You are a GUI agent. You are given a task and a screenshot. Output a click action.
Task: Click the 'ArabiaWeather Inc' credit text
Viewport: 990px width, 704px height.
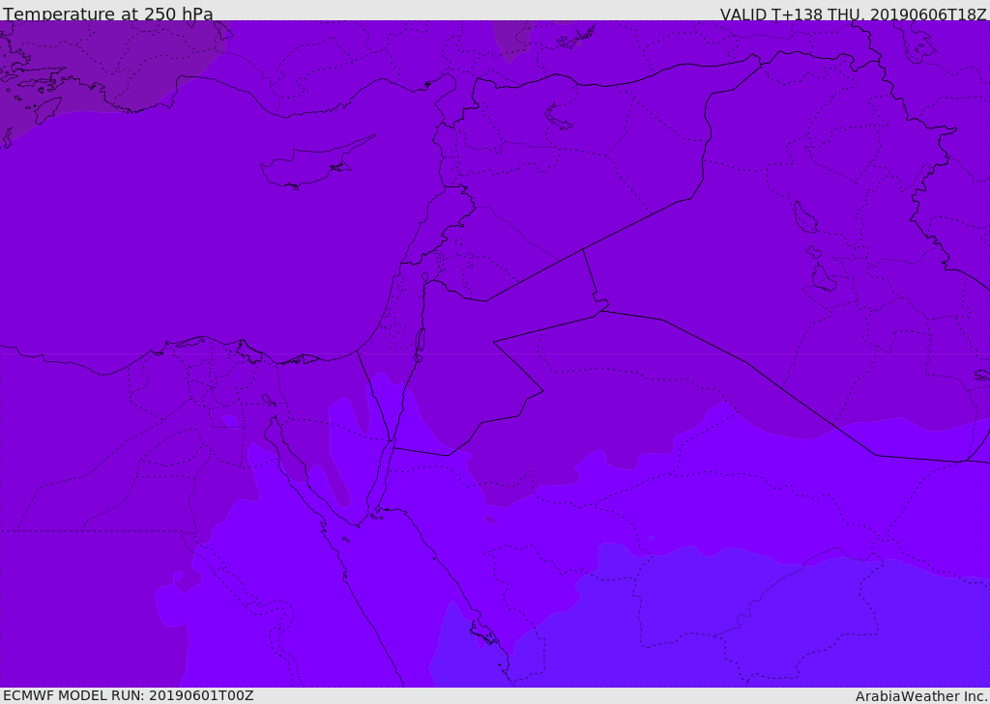click(920, 696)
